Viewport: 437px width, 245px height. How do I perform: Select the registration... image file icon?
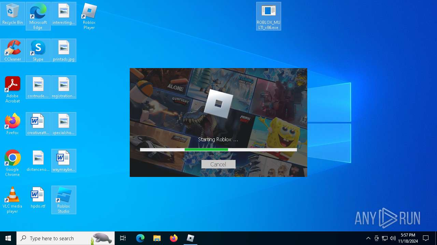(x=64, y=87)
